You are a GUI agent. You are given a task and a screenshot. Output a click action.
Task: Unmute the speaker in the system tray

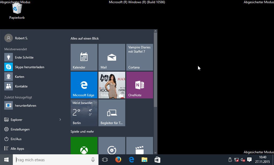coord(243,160)
